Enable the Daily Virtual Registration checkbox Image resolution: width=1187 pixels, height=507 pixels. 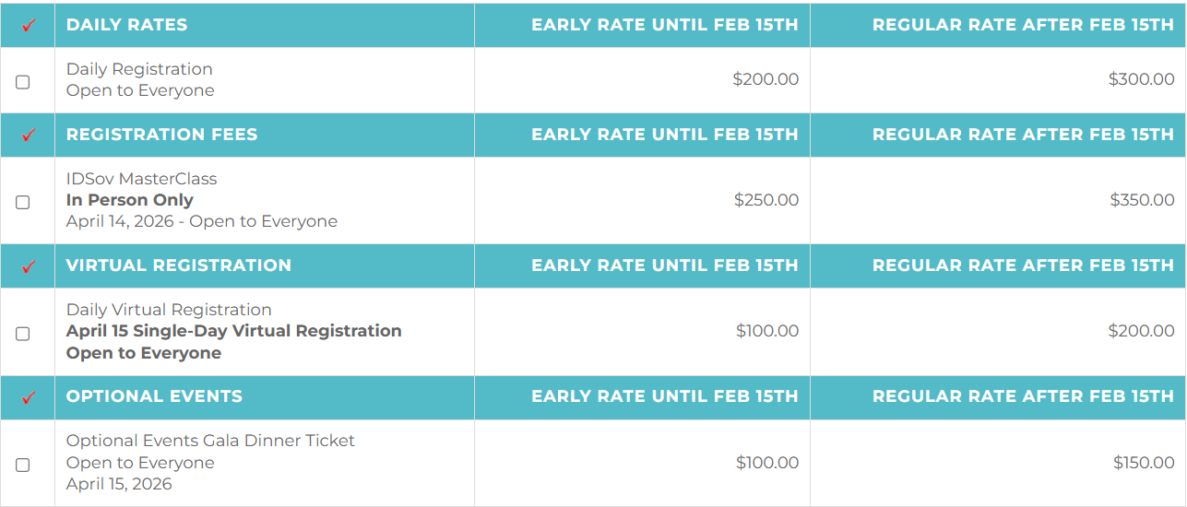[23, 334]
